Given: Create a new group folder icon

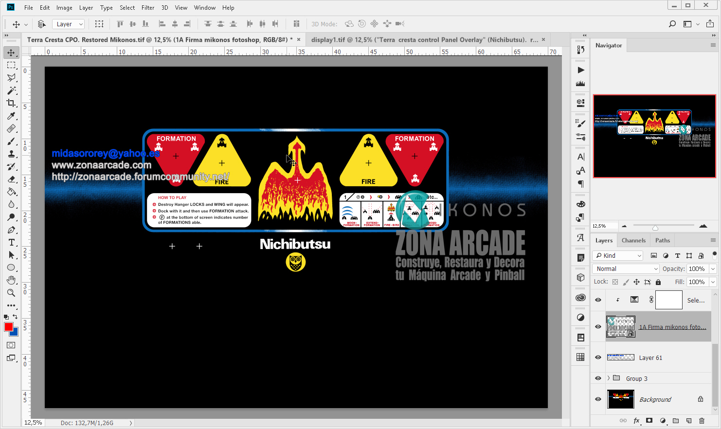Looking at the screenshot, I should tap(676, 421).
